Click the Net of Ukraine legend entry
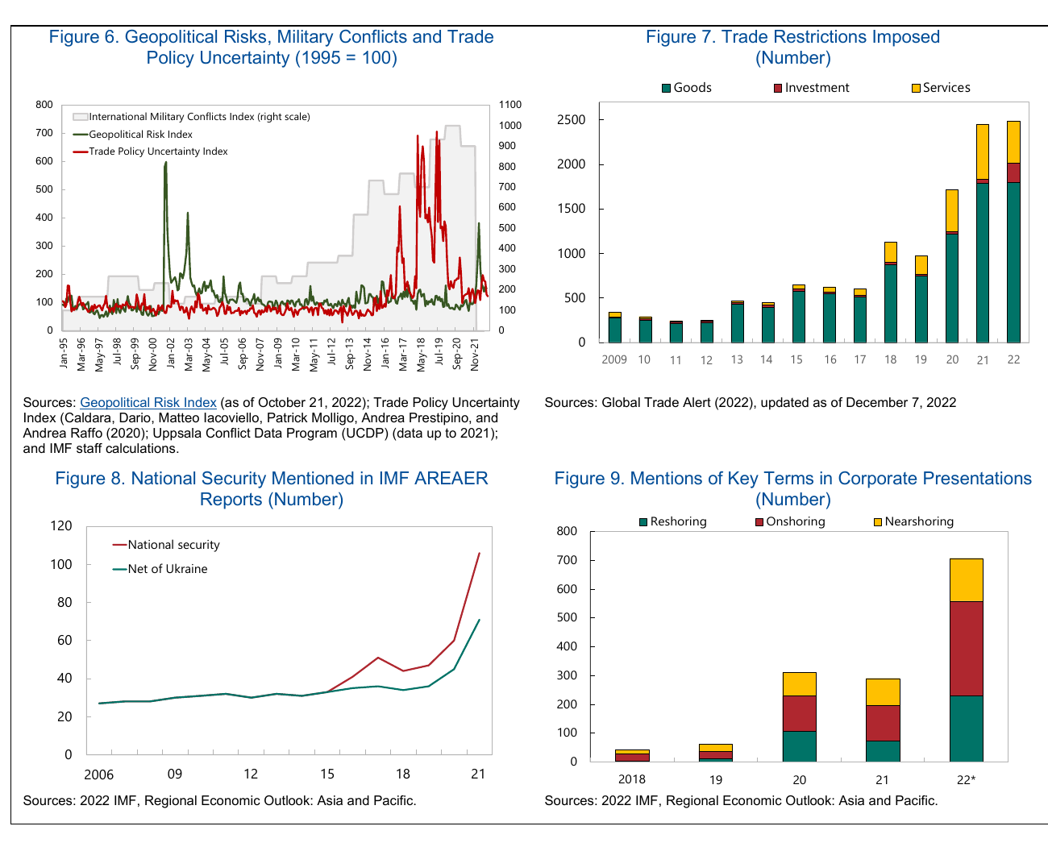The image size is (1048, 847). click(160, 569)
